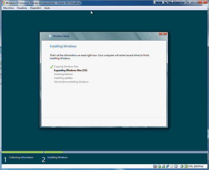Close the Windows Setup dialog
209x170 pixels.
point(163,34)
